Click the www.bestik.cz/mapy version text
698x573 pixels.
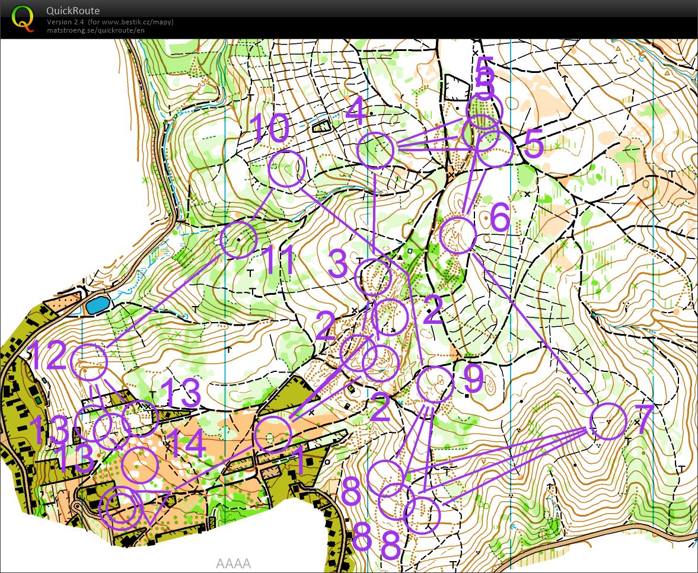point(110,22)
